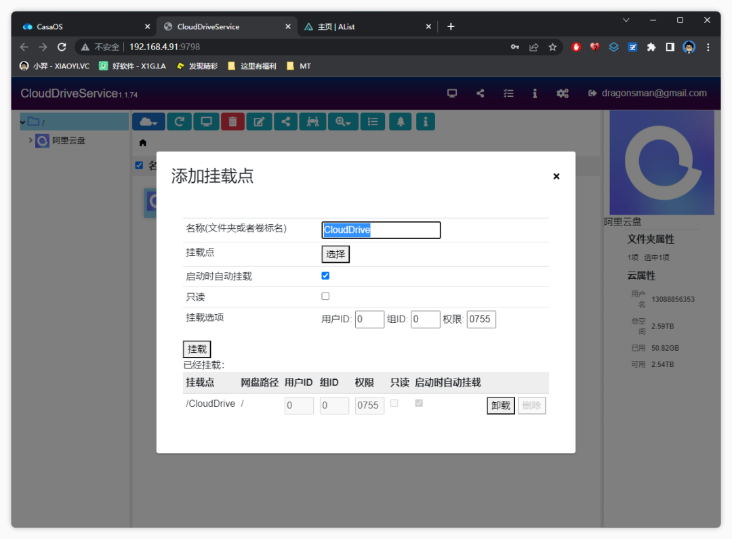732x539 pixels.
Task: Open the cloud add dropdown button
Action: pyautogui.click(x=148, y=122)
